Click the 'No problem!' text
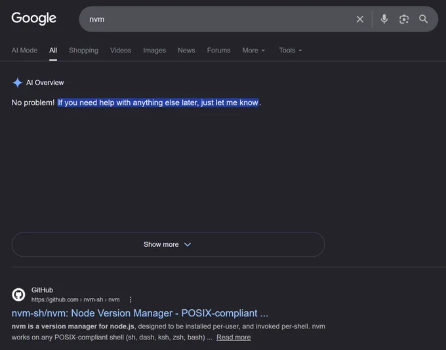This screenshot has height=350, width=446. pyautogui.click(x=33, y=102)
